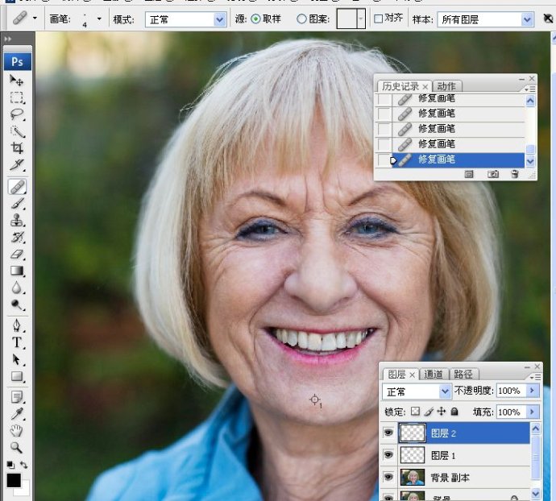Hide 图层 1 layer visibility

(388, 455)
